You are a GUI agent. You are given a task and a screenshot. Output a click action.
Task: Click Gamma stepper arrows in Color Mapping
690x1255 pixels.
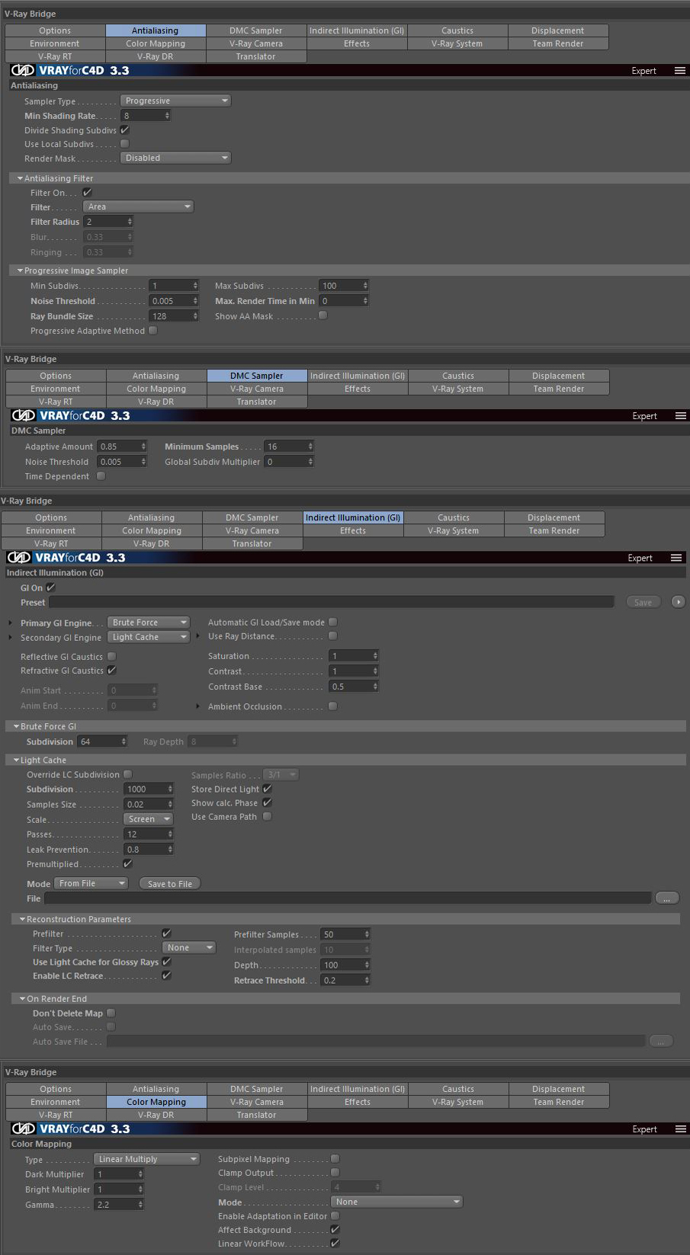140,1205
